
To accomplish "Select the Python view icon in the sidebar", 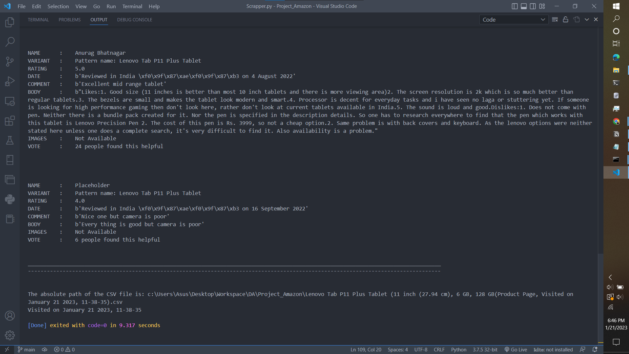I will click(10, 199).
